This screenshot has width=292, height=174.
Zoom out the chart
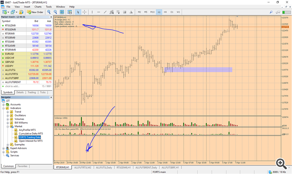click(x=55, y=12)
